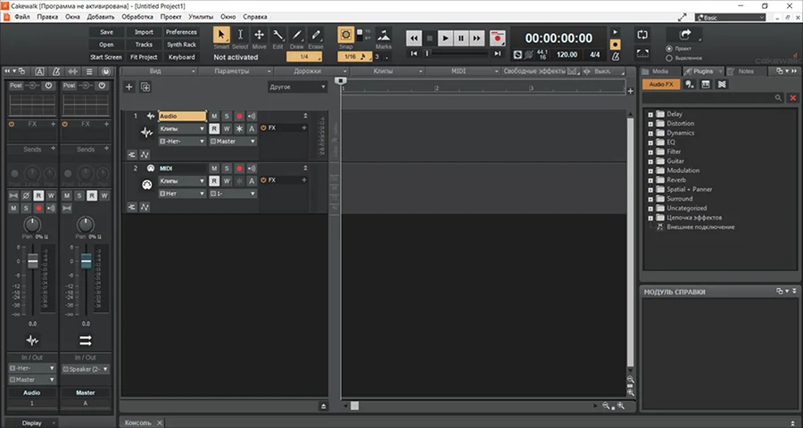Click the Audio strip Pan knob
The width and height of the screenshot is (803, 428).
[x=32, y=224]
